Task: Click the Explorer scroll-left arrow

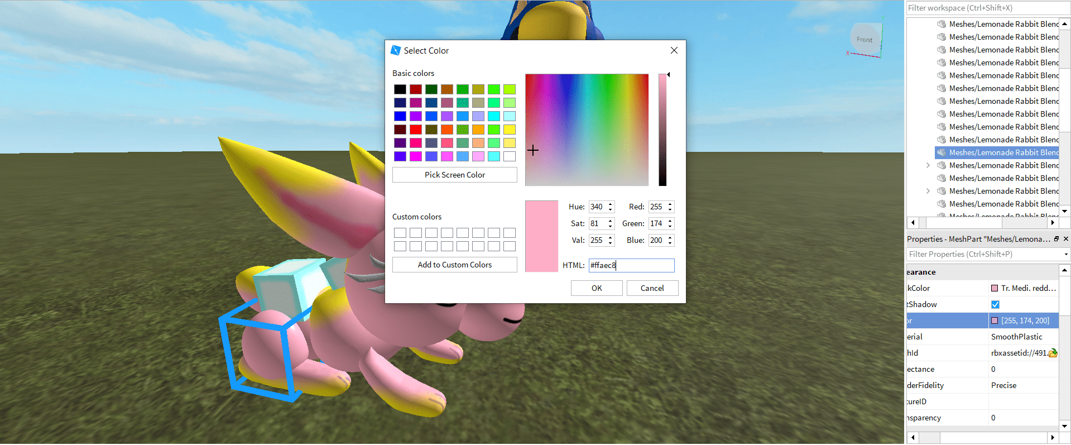Action: click(x=913, y=222)
